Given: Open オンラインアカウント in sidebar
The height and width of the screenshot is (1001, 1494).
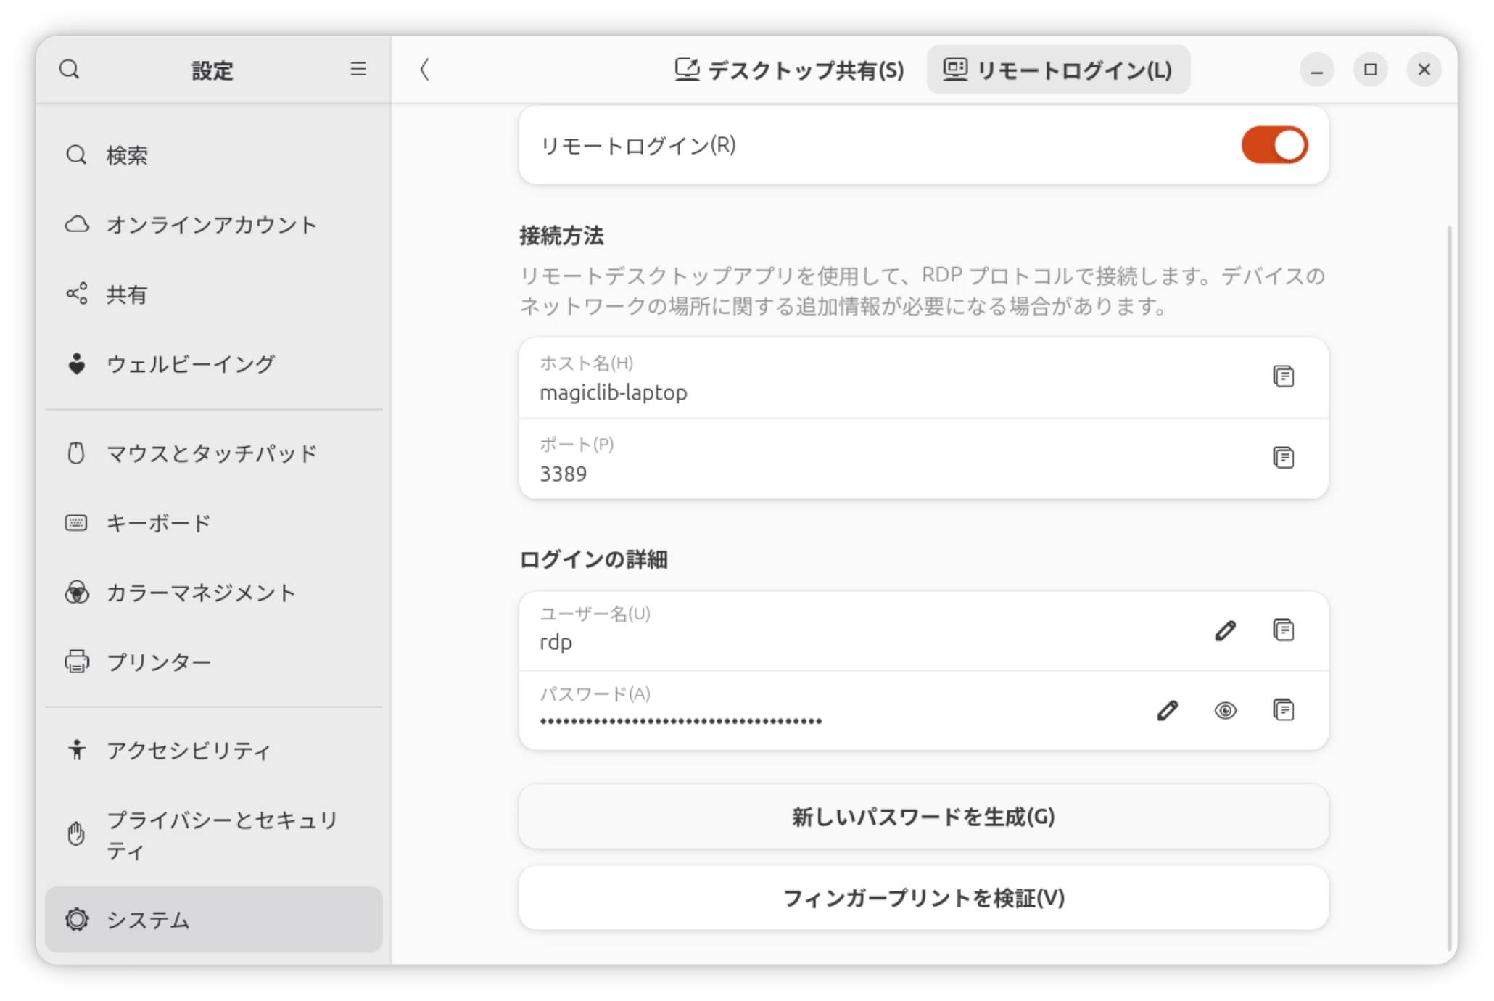Looking at the screenshot, I should pyautogui.click(x=213, y=224).
